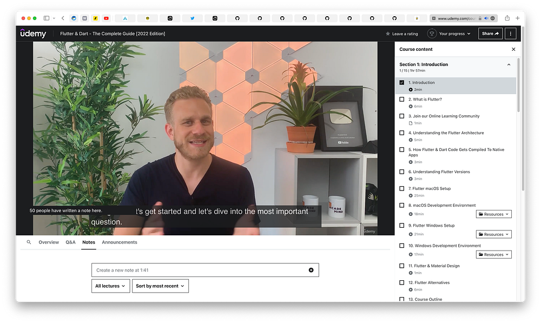The height and width of the screenshot is (323, 541).
Task: Select lecture 11. Flutter & Material Design
Action: (x=434, y=266)
